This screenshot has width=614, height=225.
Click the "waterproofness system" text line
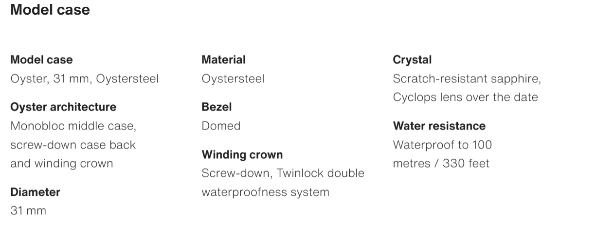[x=265, y=192]
